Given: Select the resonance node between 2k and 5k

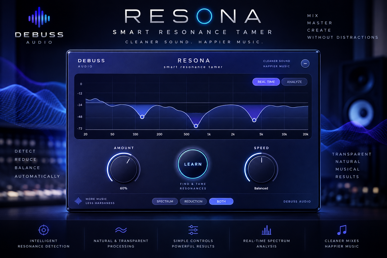Looking at the screenshot, I should click(x=254, y=120).
